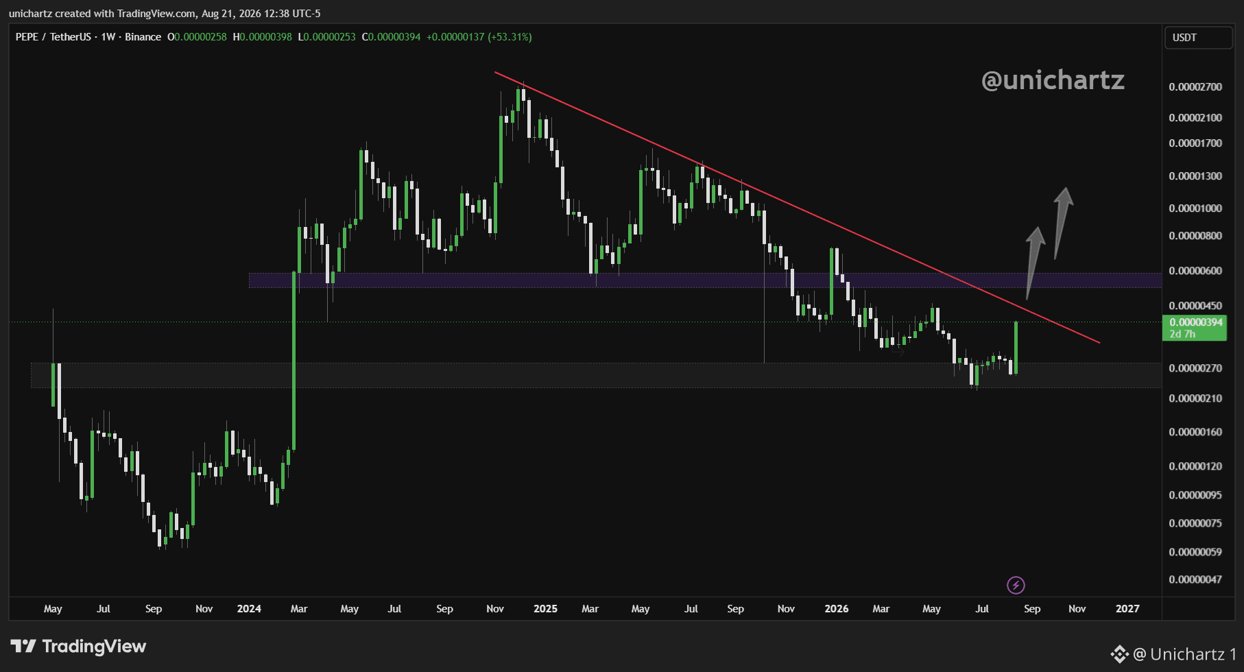Click the Nov label just before 2027
The width and height of the screenshot is (1244, 672).
pos(1077,609)
